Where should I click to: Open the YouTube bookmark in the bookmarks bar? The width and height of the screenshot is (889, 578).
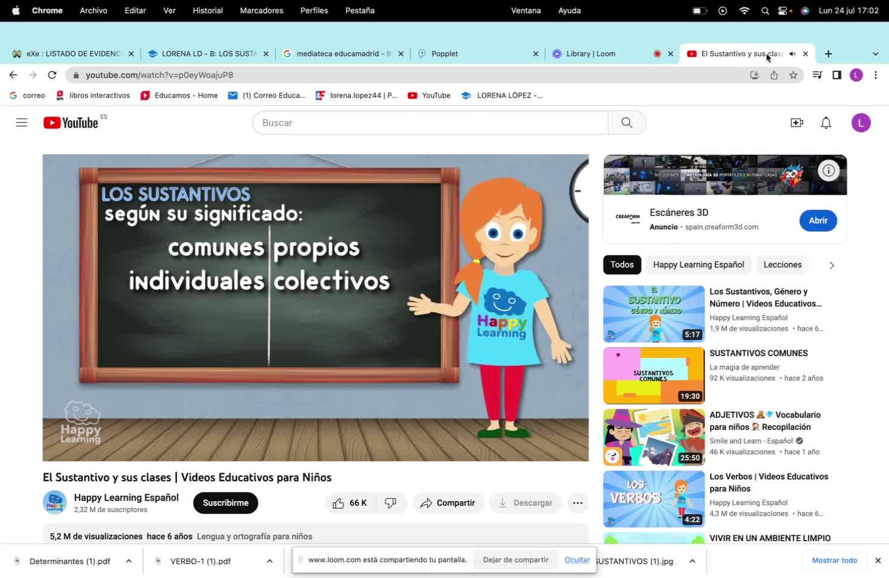(429, 96)
